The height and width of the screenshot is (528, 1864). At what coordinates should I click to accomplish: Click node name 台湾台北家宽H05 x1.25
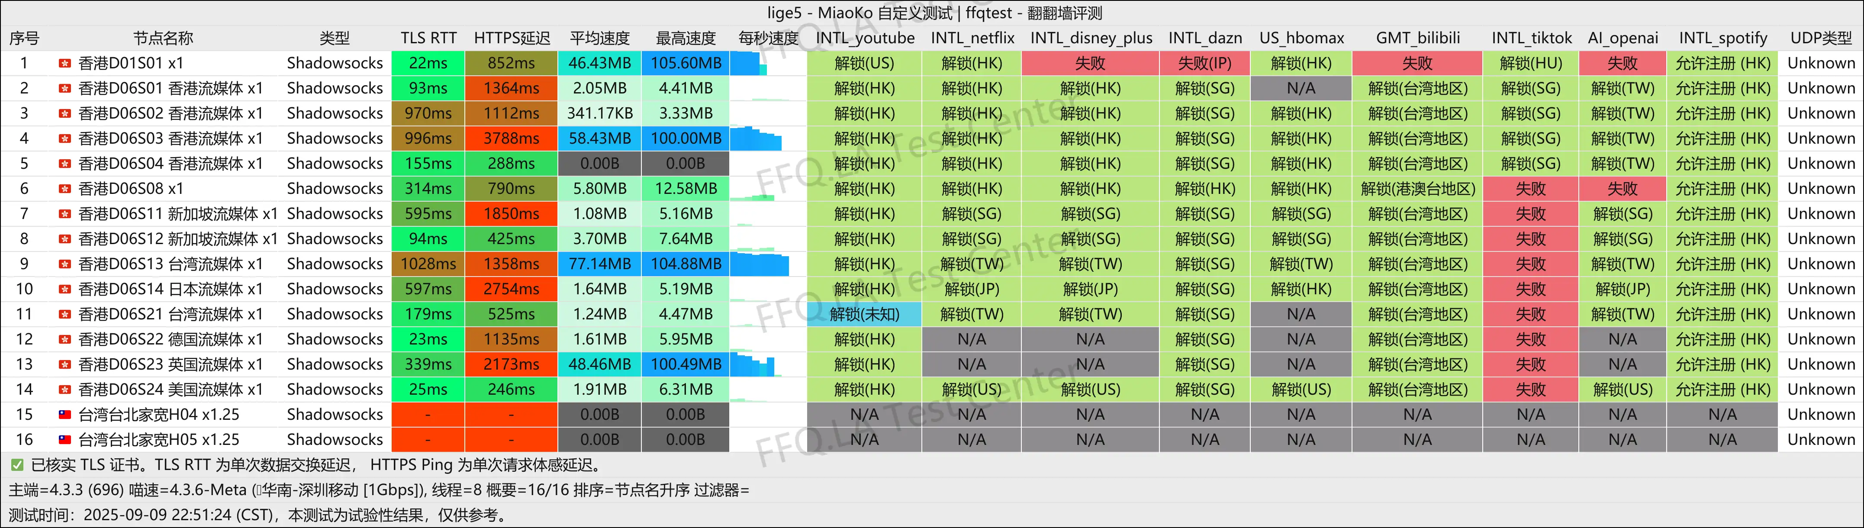click(x=158, y=440)
